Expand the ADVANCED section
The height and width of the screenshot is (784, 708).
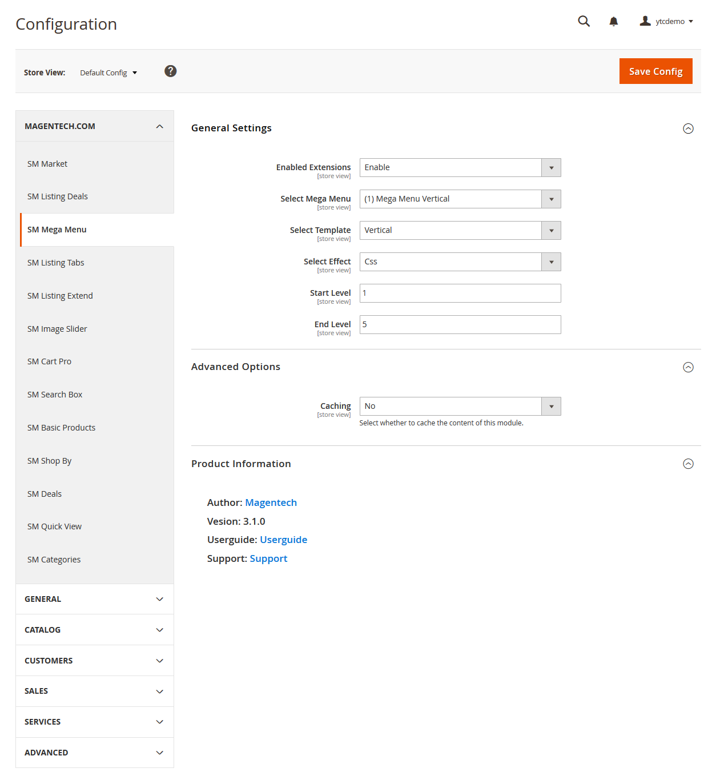(x=95, y=753)
